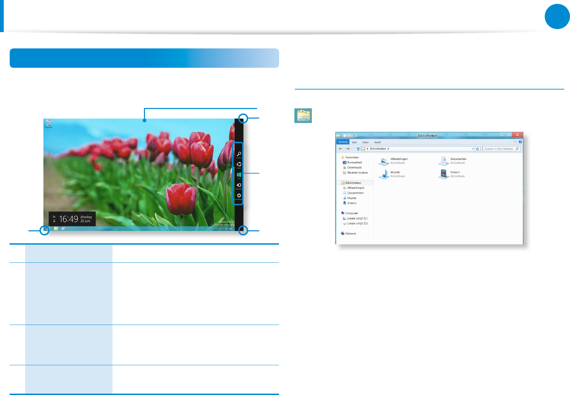Viewport: 570px width, 395px height.
Task: Switch to the Delen ribbon tab
Action: point(366,142)
